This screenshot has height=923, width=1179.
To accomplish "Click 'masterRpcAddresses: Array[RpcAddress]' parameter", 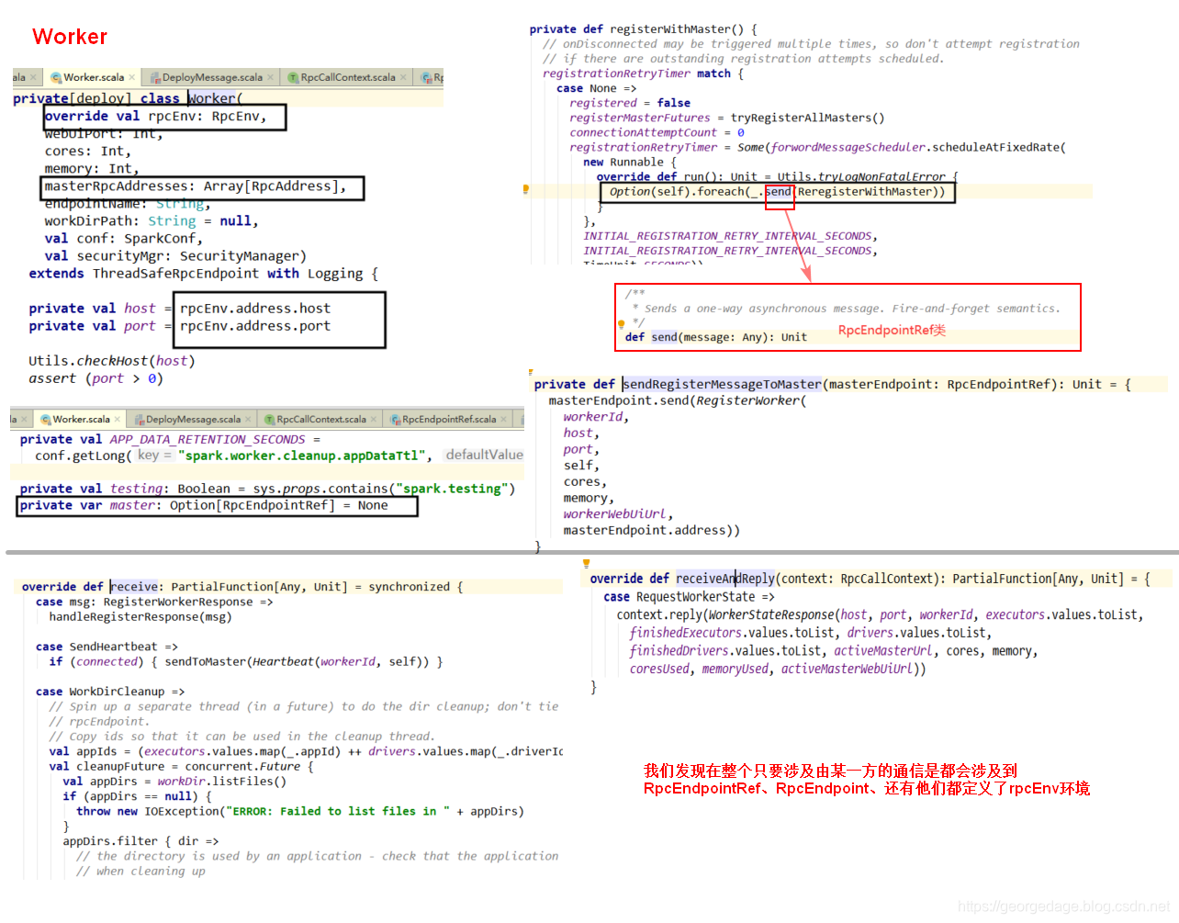I will pyautogui.click(x=196, y=186).
